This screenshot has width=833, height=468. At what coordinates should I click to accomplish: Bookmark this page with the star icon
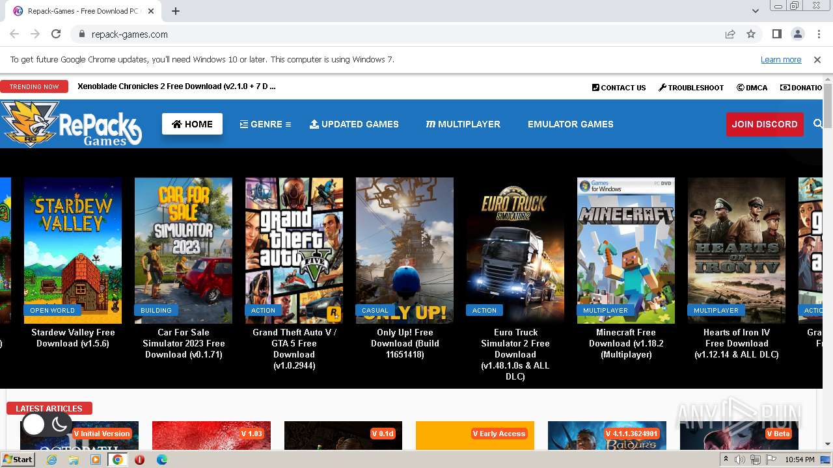coord(751,34)
